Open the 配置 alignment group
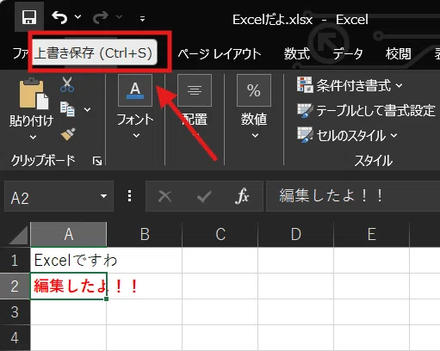 pos(195,90)
